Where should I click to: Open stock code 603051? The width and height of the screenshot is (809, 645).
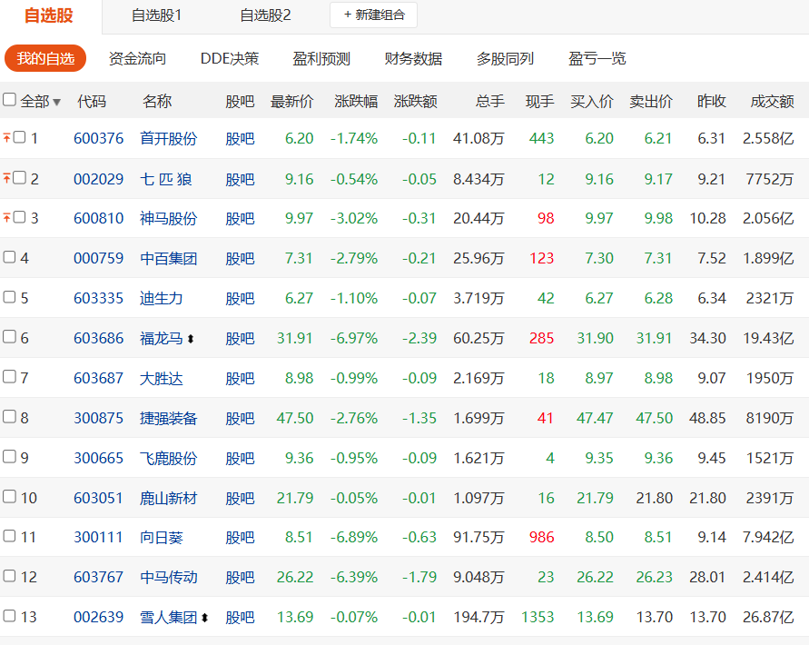pos(98,498)
